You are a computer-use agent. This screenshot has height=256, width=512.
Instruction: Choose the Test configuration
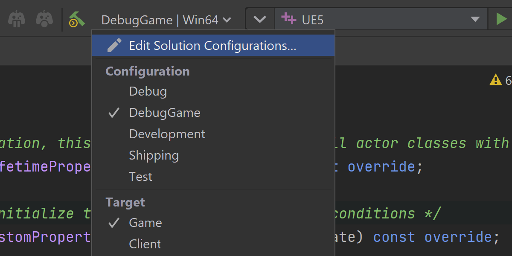[141, 177]
